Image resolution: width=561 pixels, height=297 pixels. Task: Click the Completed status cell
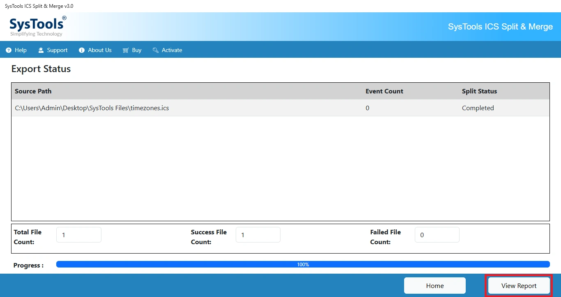(478, 108)
